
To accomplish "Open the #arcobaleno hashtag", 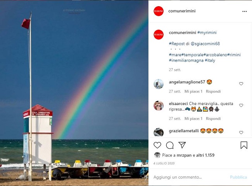I will pyautogui.click(x=215, y=55).
